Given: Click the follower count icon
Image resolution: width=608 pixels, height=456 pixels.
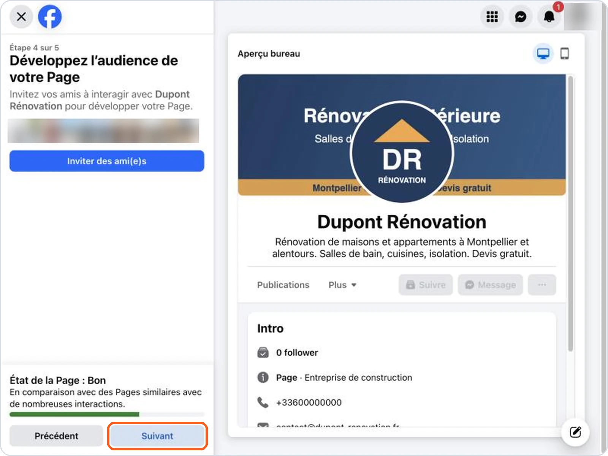Looking at the screenshot, I should [263, 353].
